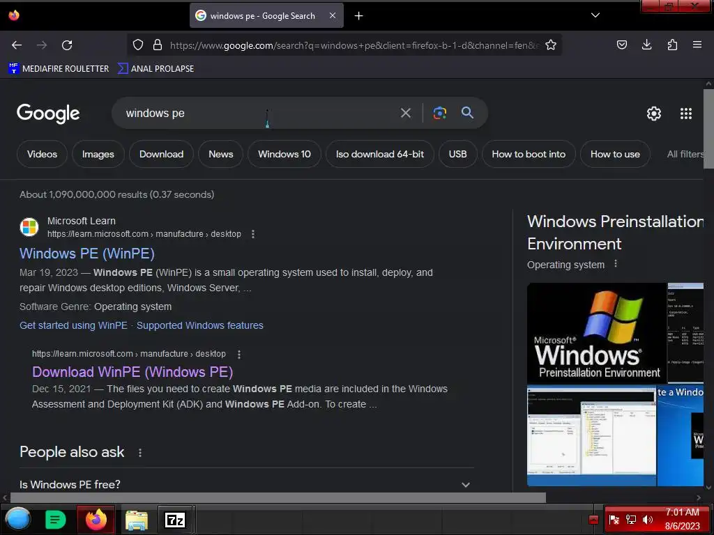Open options dots for Microsoft Learn result

[x=252, y=234]
